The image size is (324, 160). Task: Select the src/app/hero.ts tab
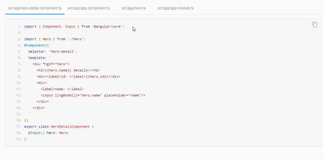134,8
